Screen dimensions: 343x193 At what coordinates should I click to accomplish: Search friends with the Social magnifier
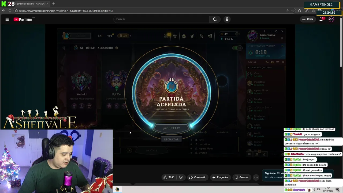[283, 62]
